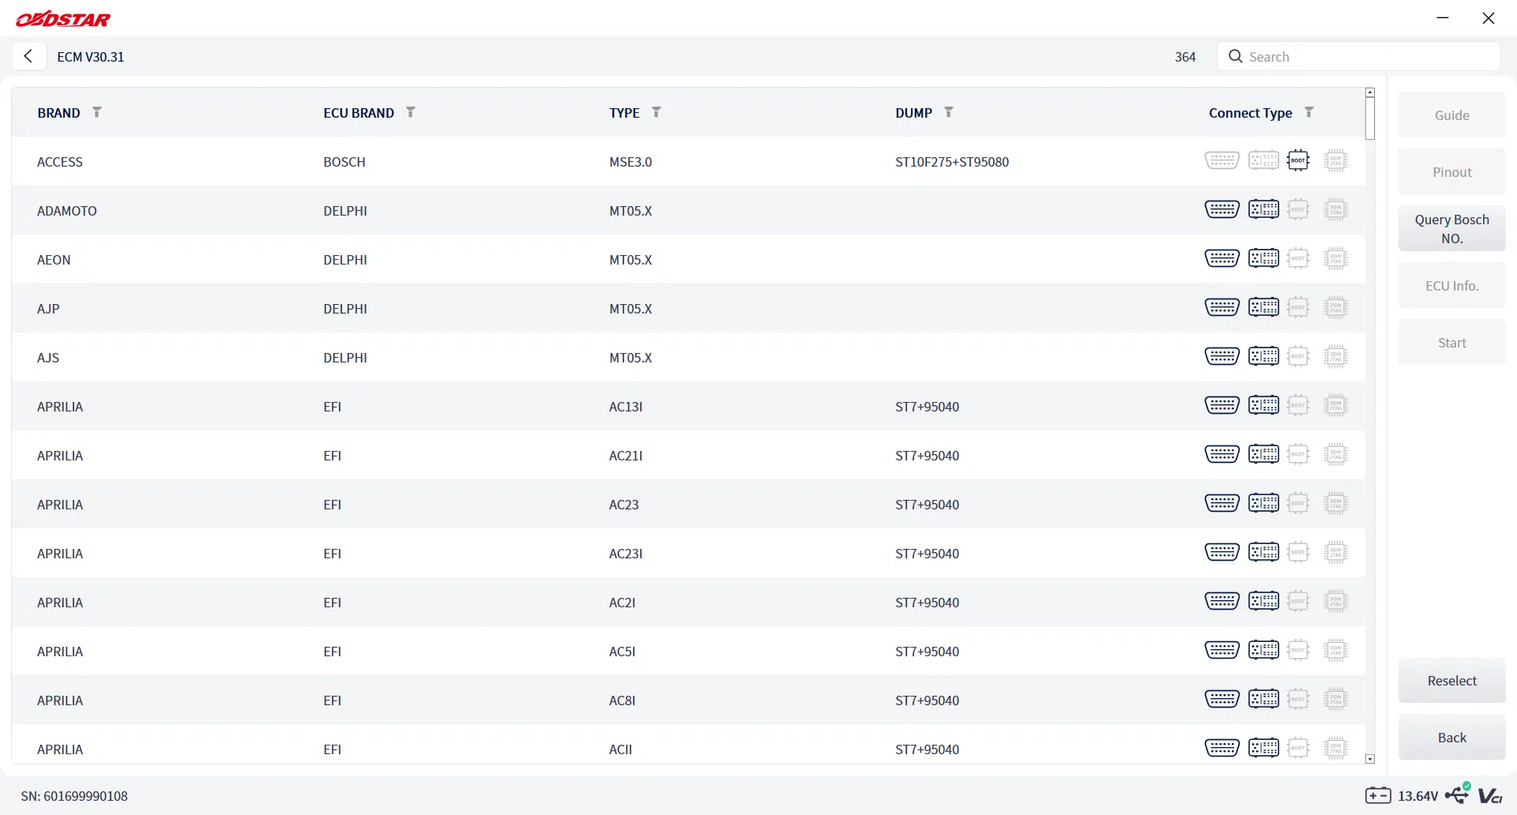Select OBD connector icon in AC13I row

1222,405
